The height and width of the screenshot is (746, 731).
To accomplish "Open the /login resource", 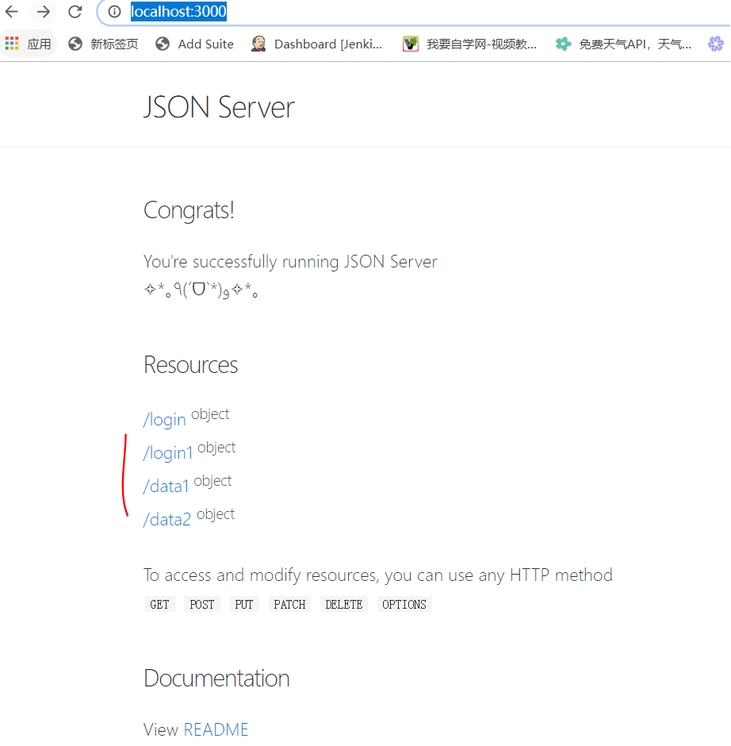I will (x=164, y=419).
